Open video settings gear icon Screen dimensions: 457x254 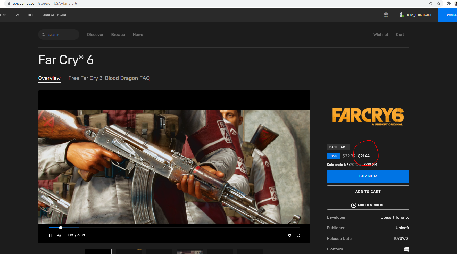289,235
